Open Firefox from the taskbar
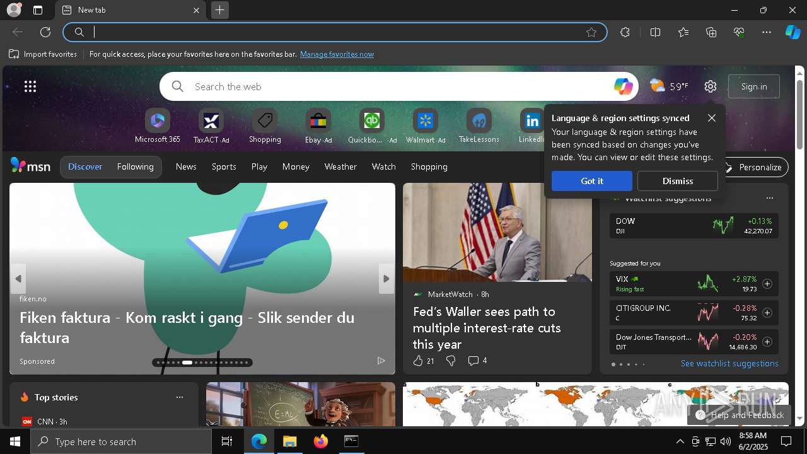 (321, 441)
